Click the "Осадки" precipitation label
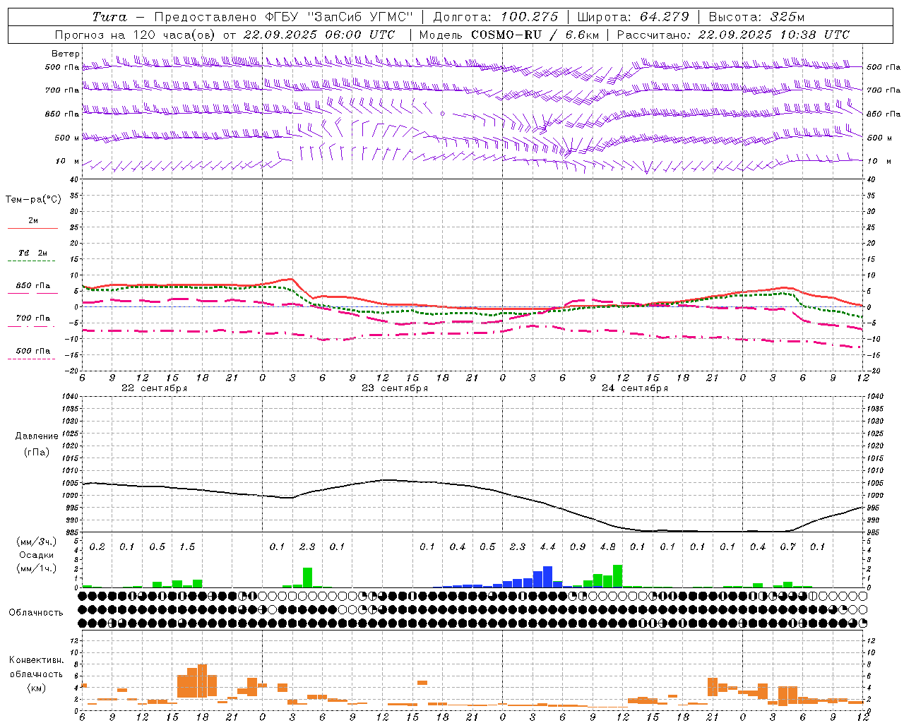904x723 pixels. (36, 555)
